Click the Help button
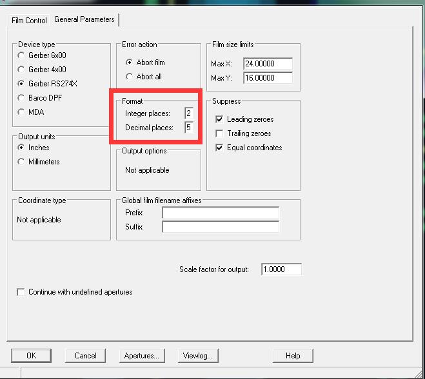The height and width of the screenshot is (379, 425). (x=293, y=356)
